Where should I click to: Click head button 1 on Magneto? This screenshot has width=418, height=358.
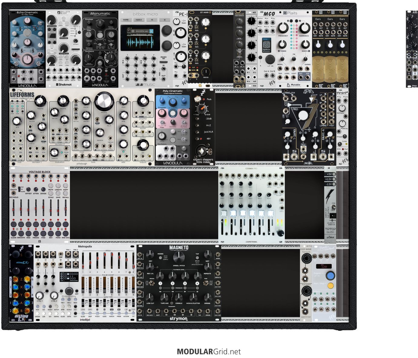[160, 283]
